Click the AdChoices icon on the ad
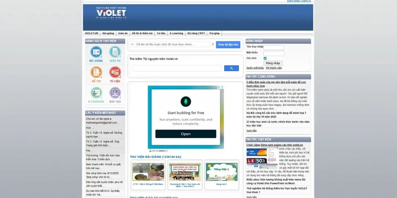 click(x=218, y=87)
